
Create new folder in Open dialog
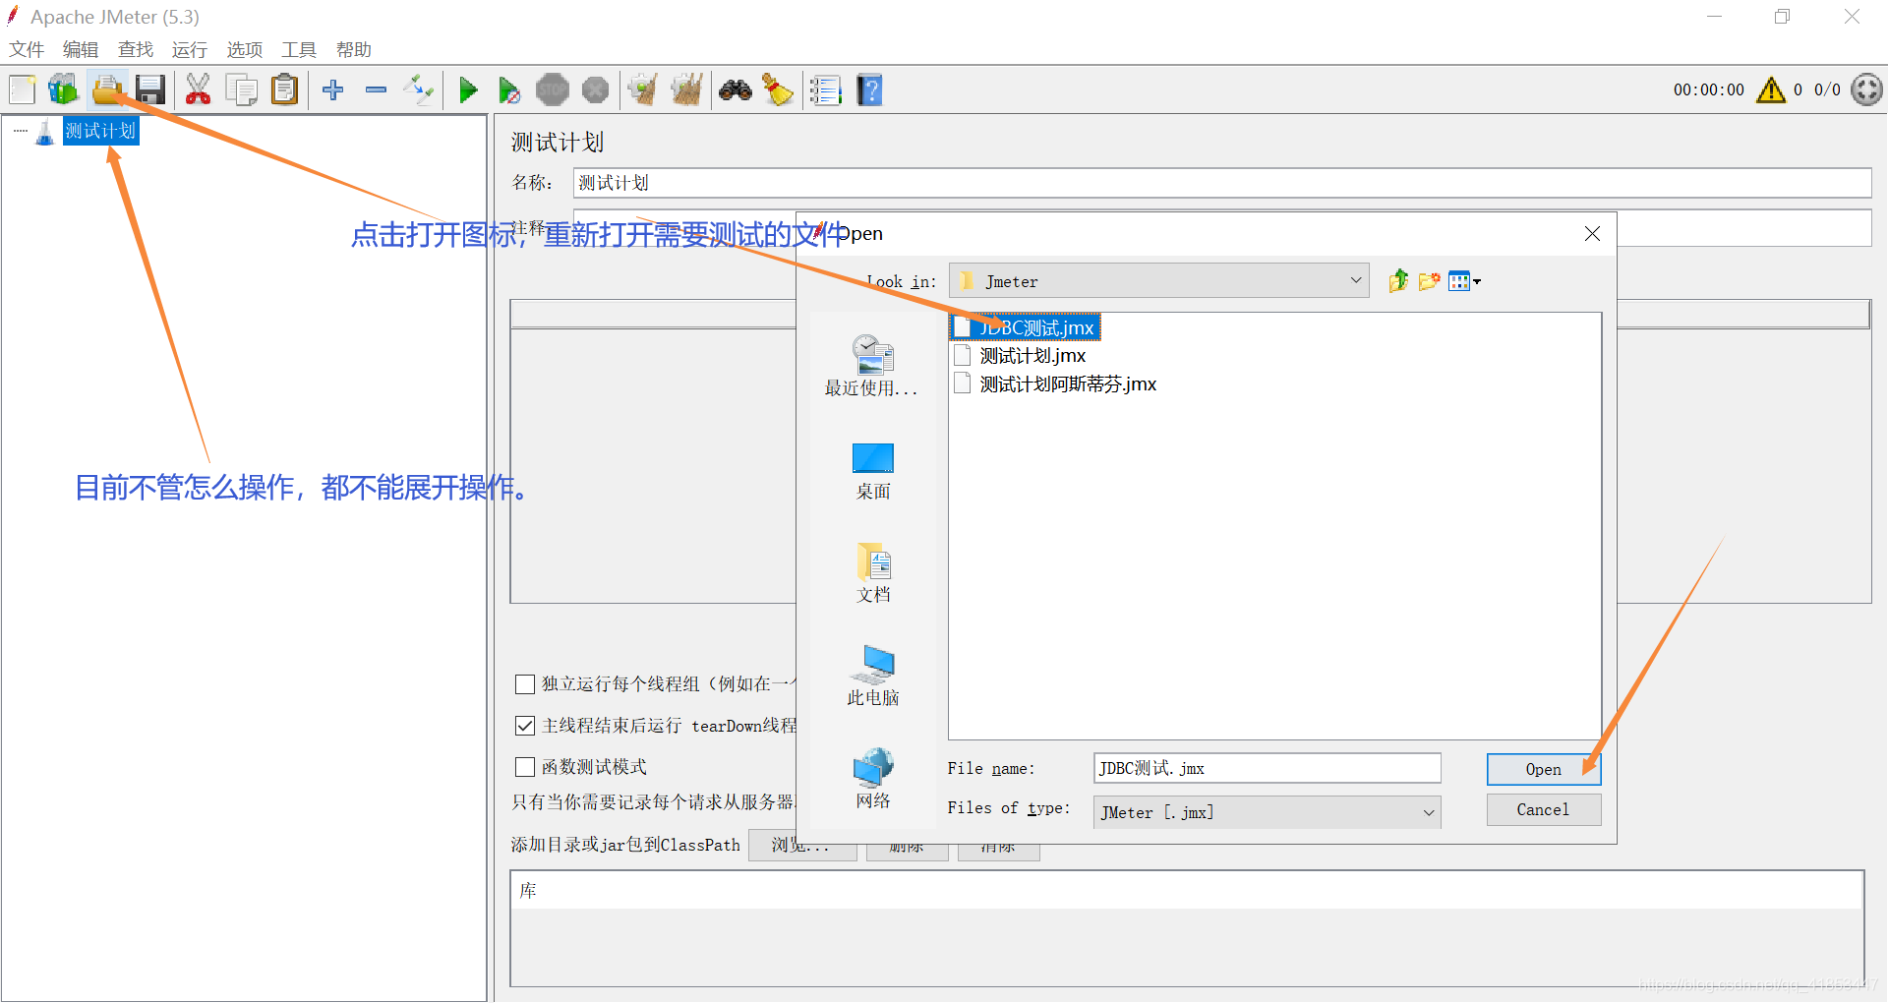pyautogui.click(x=1429, y=281)
